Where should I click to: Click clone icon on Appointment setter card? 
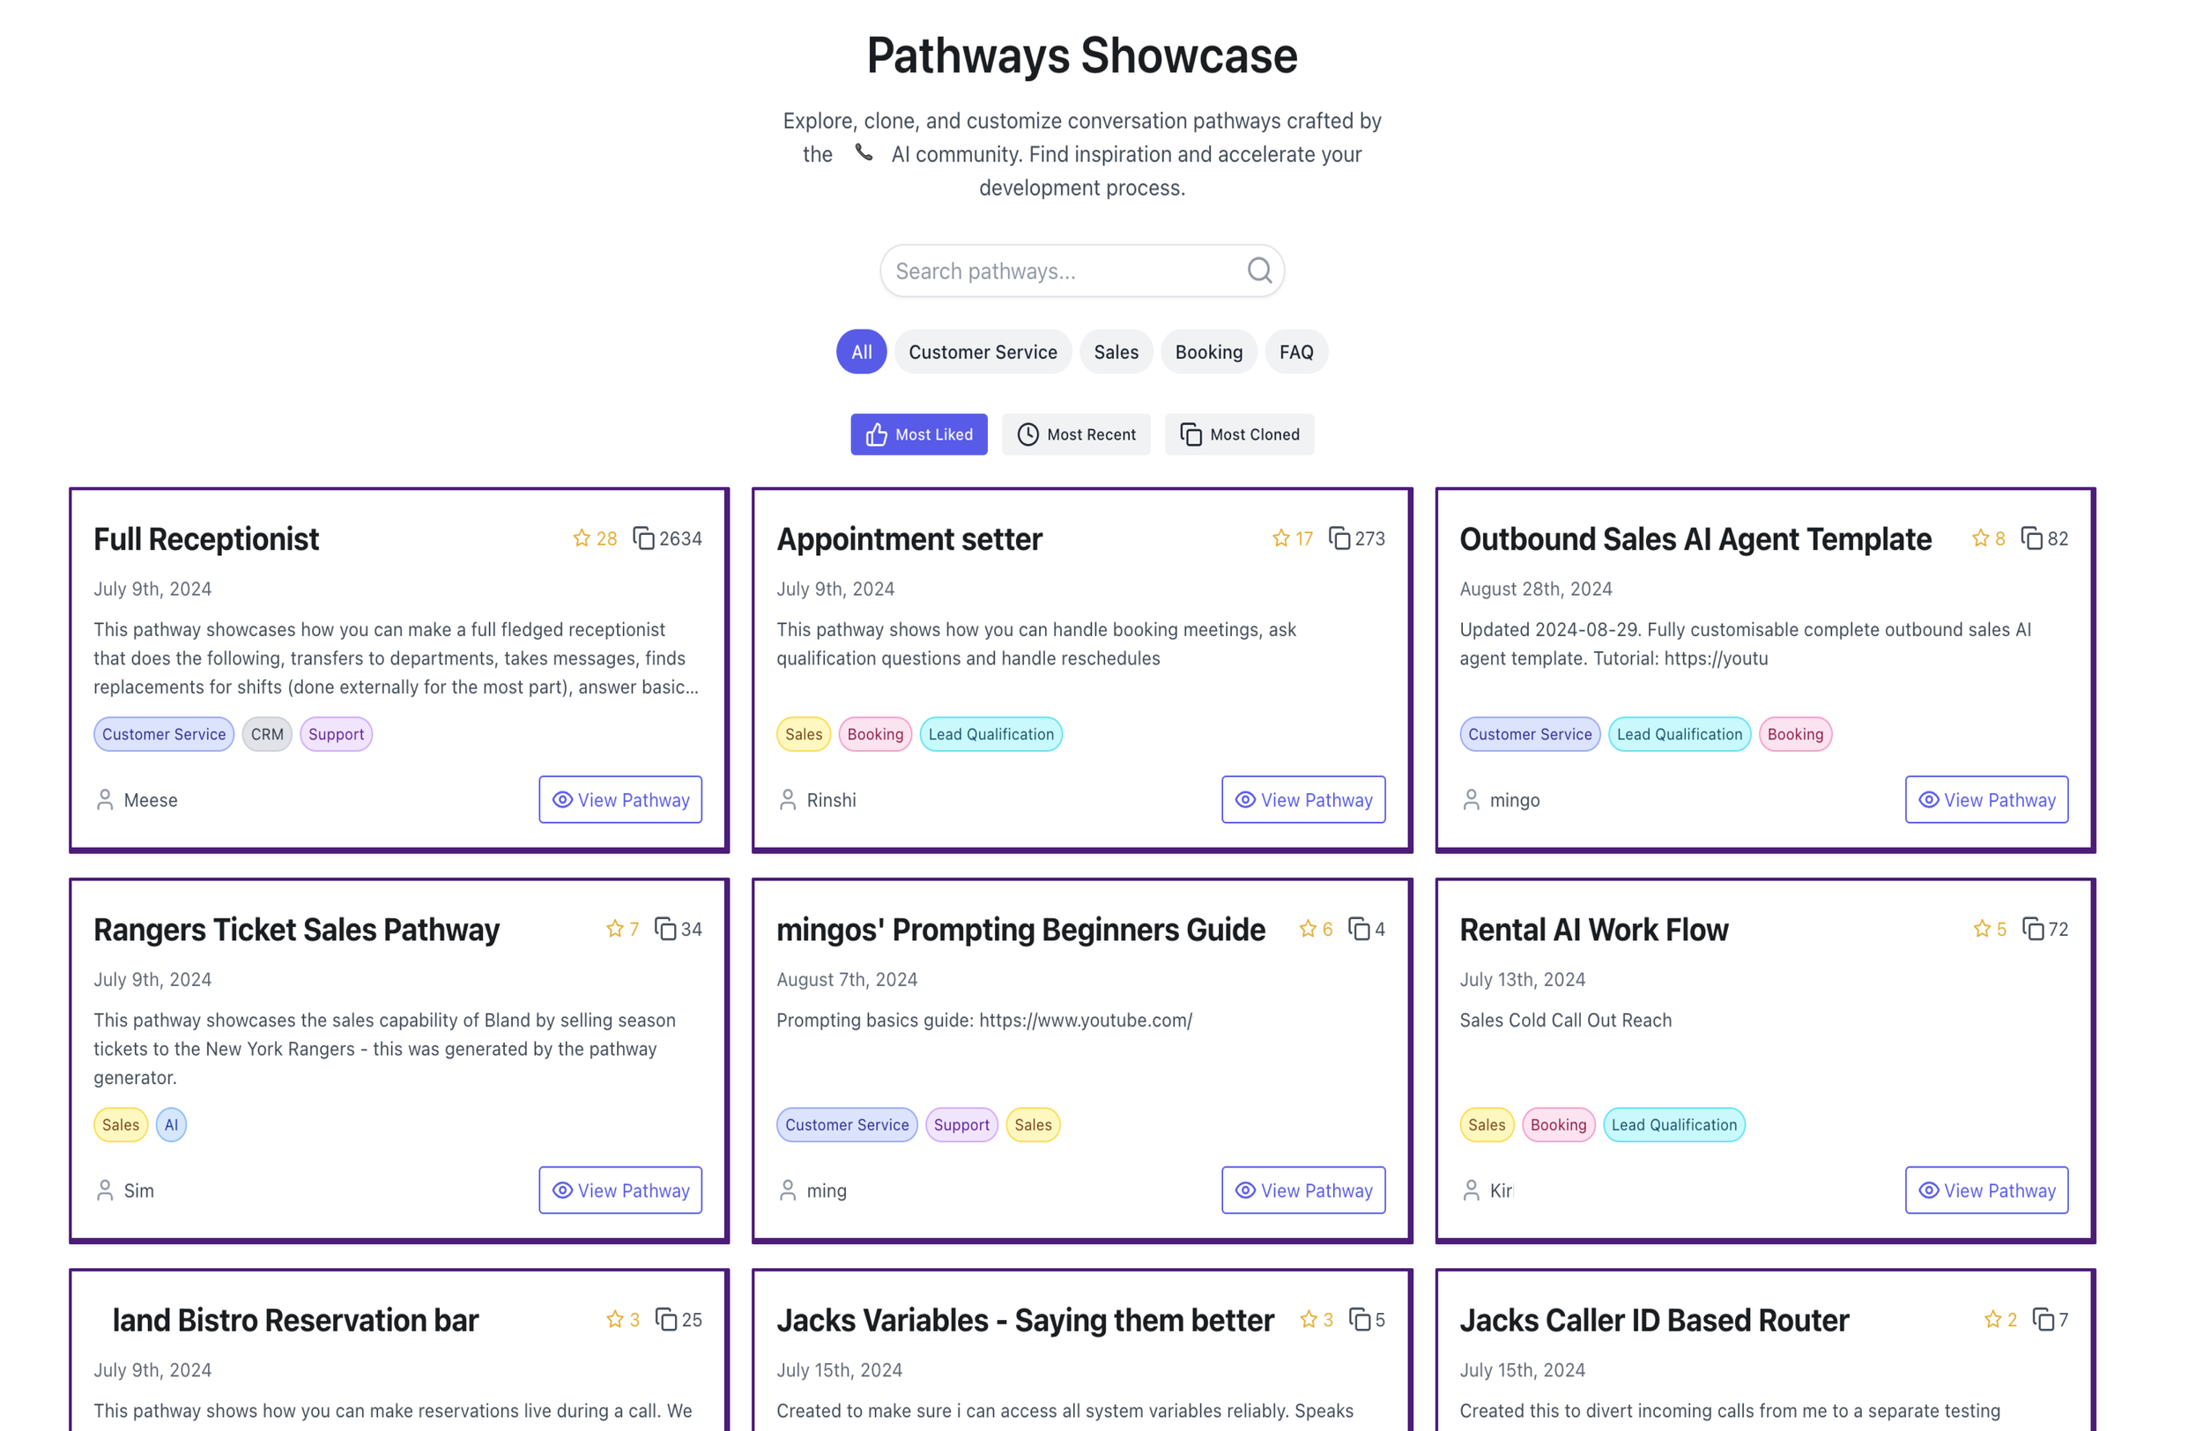(1339, 538)
